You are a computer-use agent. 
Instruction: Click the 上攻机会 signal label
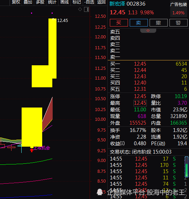pos(42,148)
